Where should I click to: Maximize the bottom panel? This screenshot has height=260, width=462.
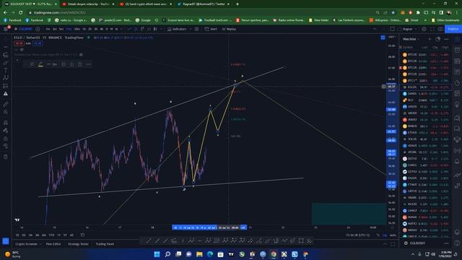(x=393, y=244)
